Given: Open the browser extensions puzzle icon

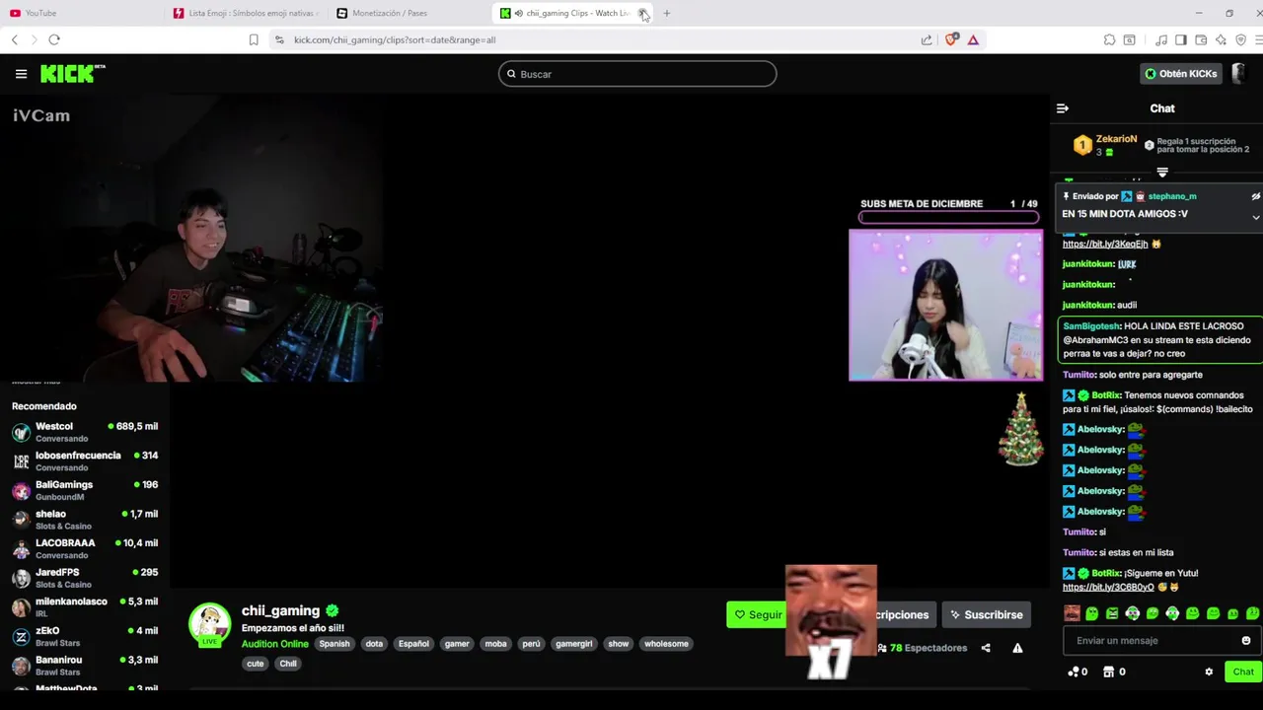Looking at the screenshot, I should click(1110, 40).
